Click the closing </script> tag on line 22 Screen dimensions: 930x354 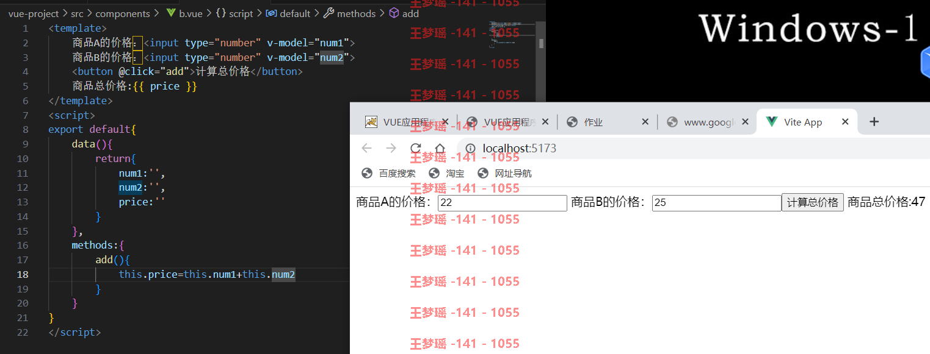coord(74,332)
